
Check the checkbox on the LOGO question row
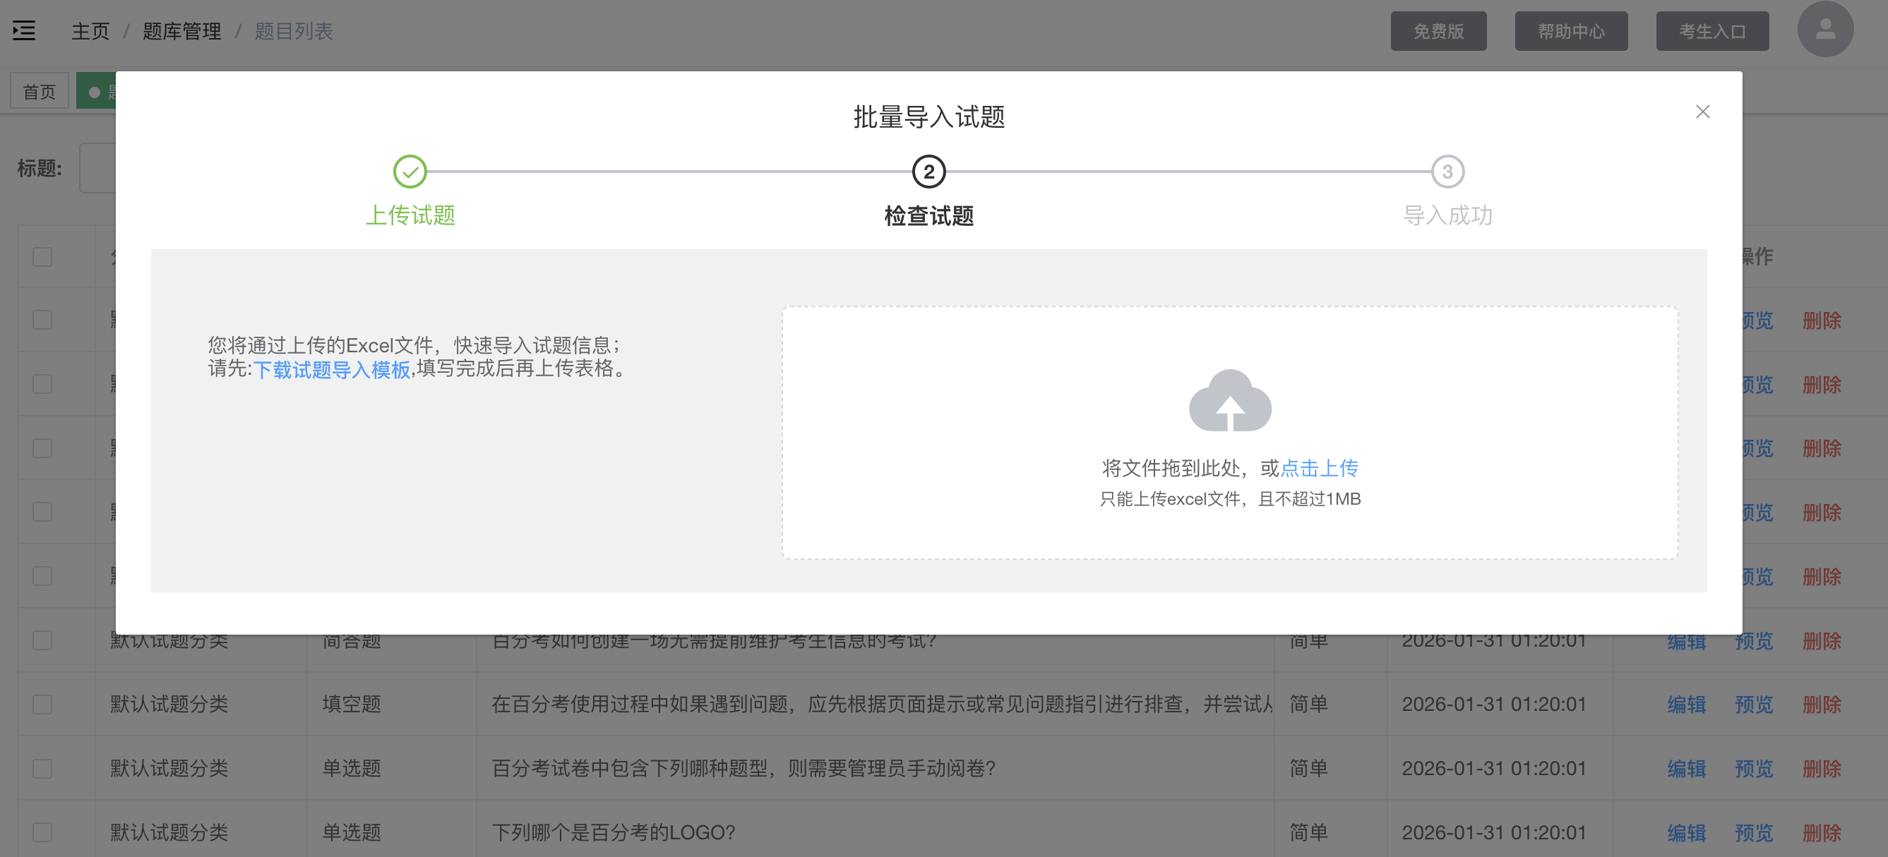pos(42,832)
